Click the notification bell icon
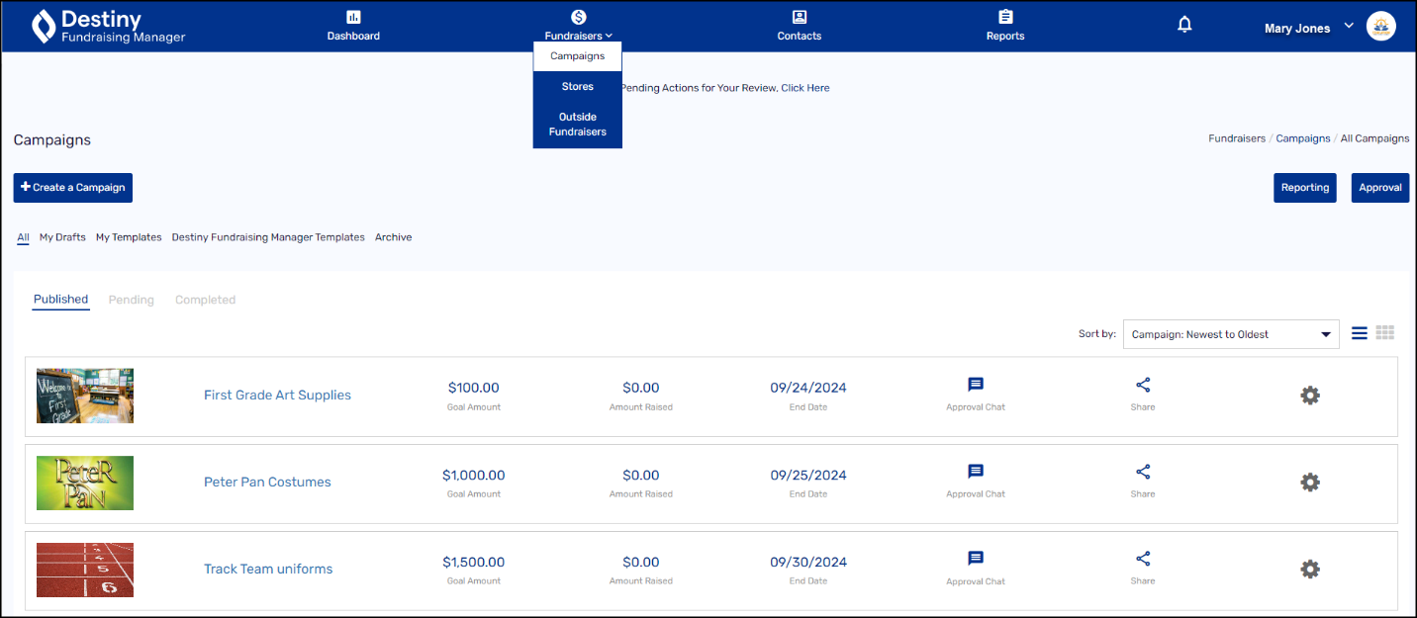The image size is (1417, 618). (x=1184, y=25)
